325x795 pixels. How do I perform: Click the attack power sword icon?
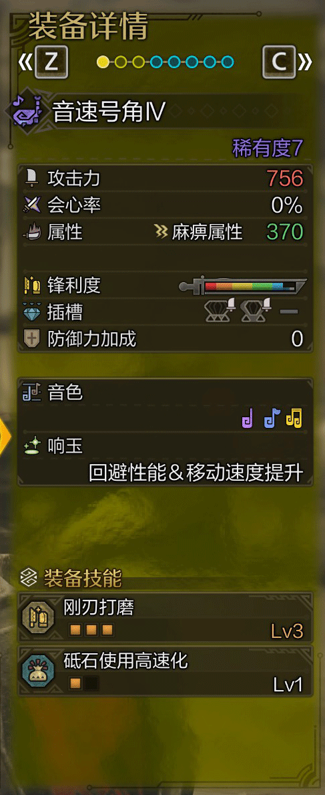click(32, 179)
